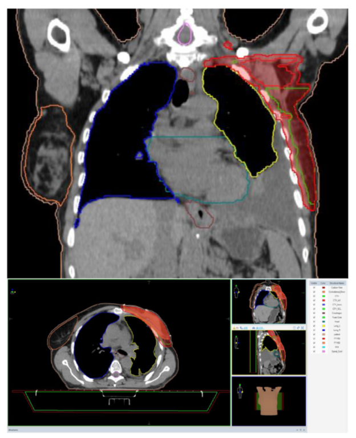Toggle visibility checkbox for Lung_L
Image resolution: width=356 pixels, height=438 pixels.
[x=314, y=326]
